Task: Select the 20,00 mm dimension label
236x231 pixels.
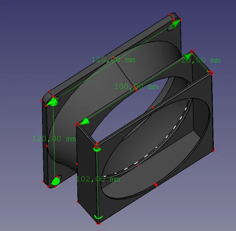Action: [x=201, y=60]
